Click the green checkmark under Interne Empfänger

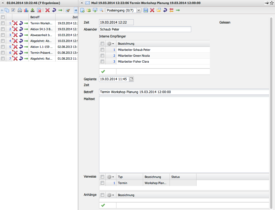[x=103, y=71]
